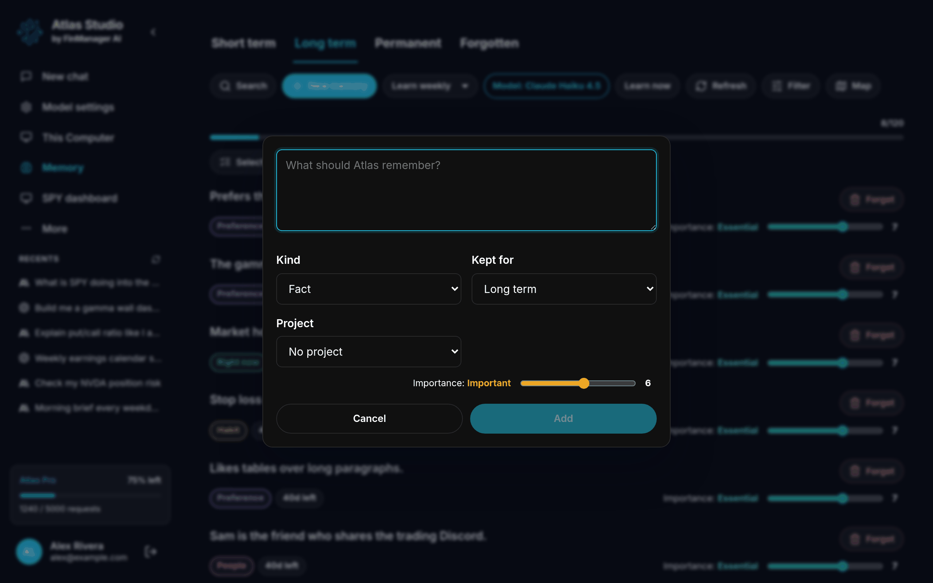
Task: Cancel the add memory dialog
Action: pos(369,418)
